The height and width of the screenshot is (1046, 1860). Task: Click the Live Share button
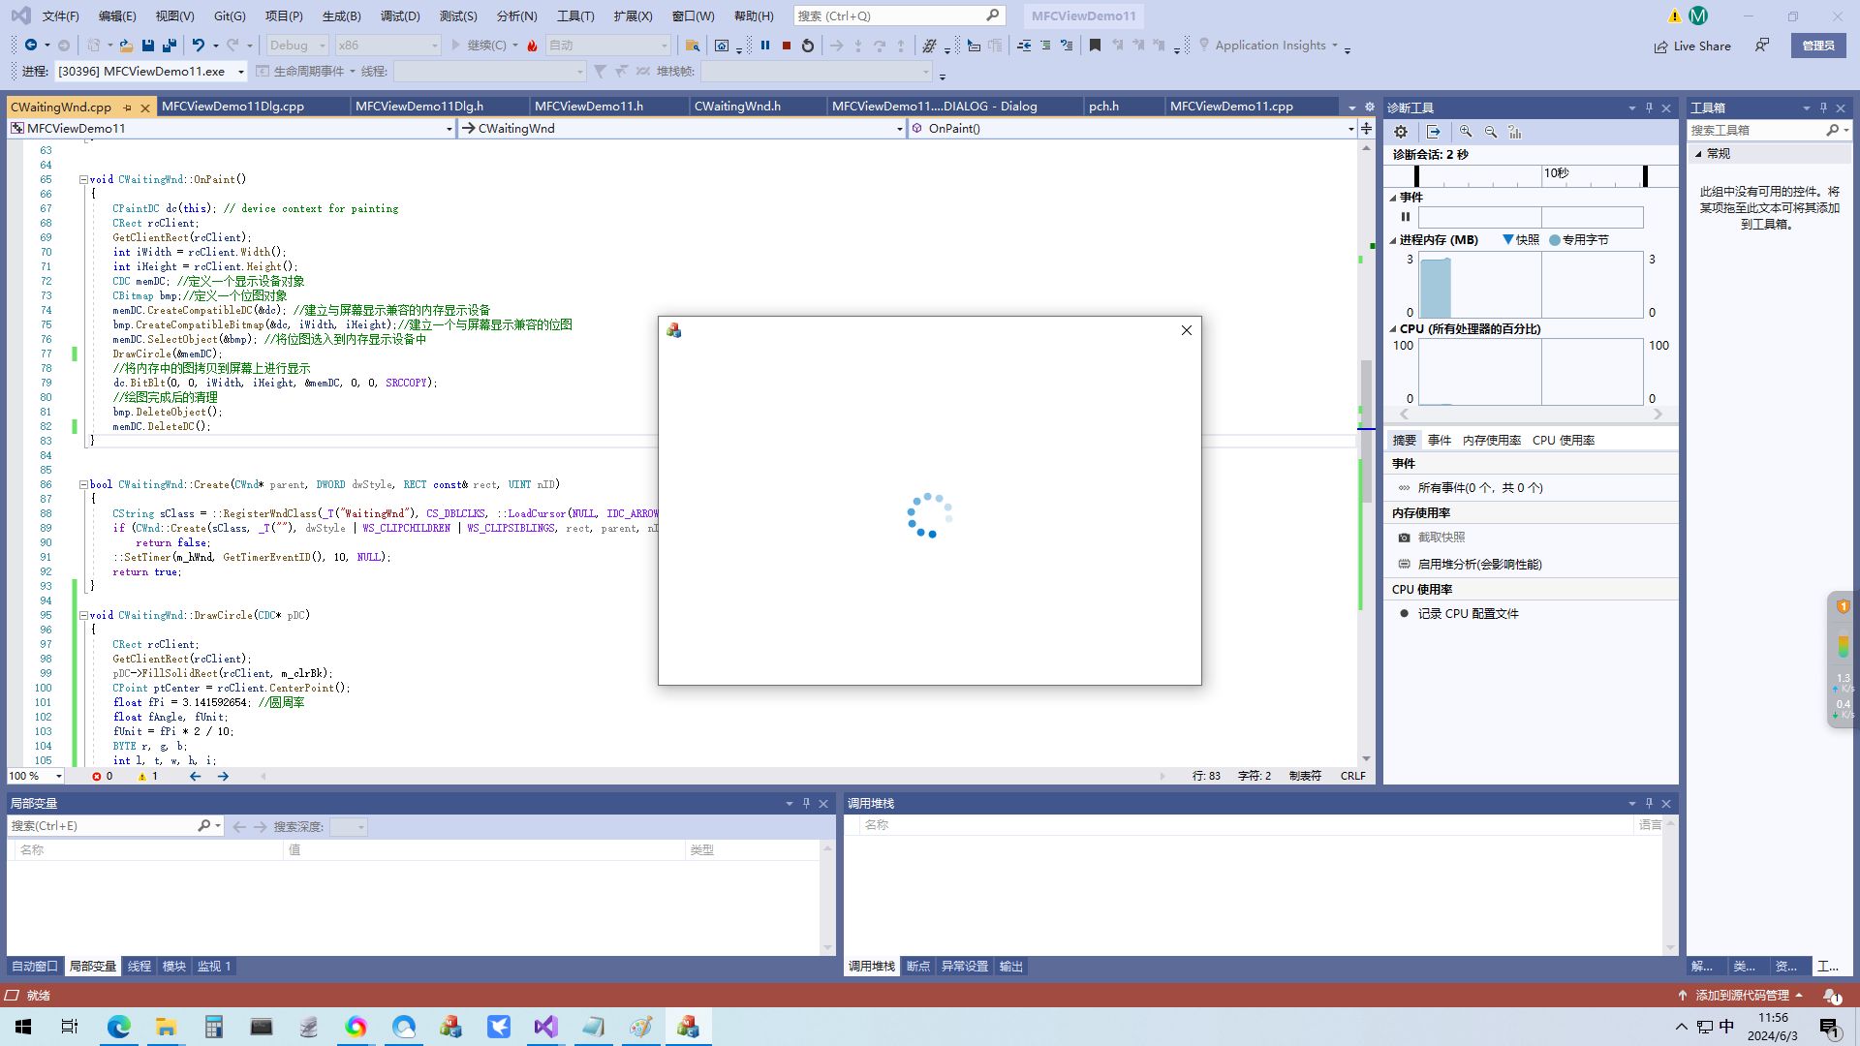(1692, 46)
